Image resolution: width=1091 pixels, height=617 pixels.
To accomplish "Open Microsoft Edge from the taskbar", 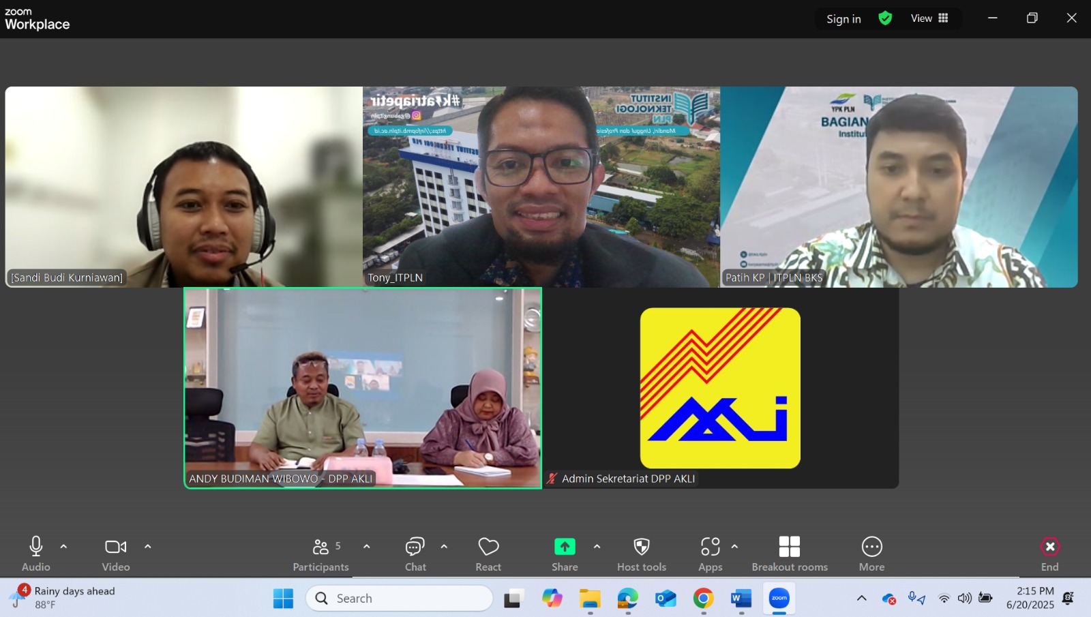I will click(x=628, y=599).
